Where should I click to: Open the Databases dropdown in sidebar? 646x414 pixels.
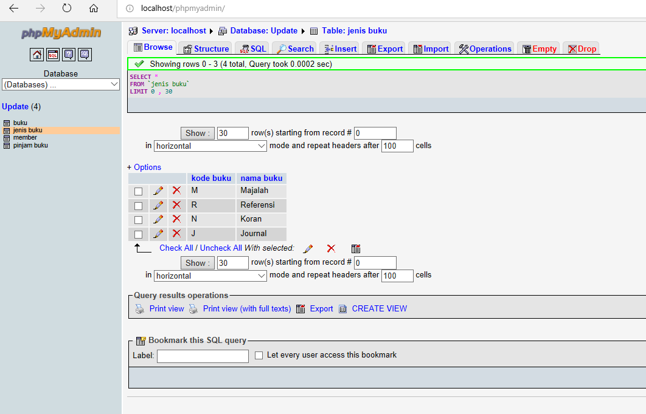[x=61, y=84]
